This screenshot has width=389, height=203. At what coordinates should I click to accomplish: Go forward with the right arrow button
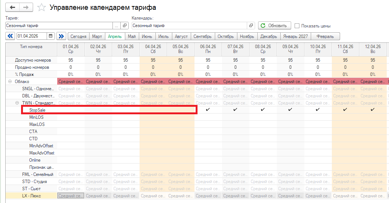pos(26,8)
